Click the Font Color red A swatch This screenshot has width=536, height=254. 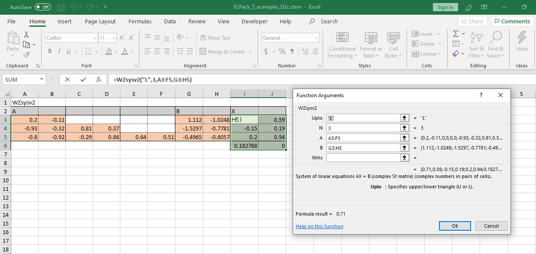(x=125, y=51)
